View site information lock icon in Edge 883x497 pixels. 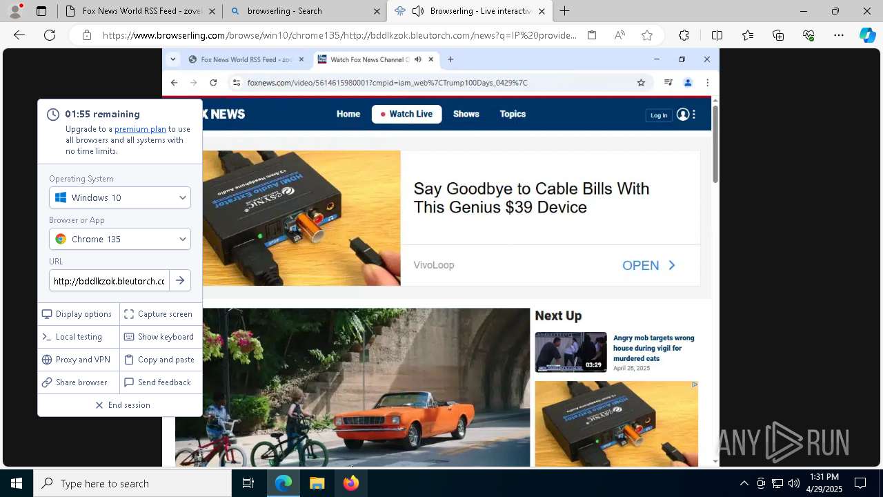coord(86,35)
